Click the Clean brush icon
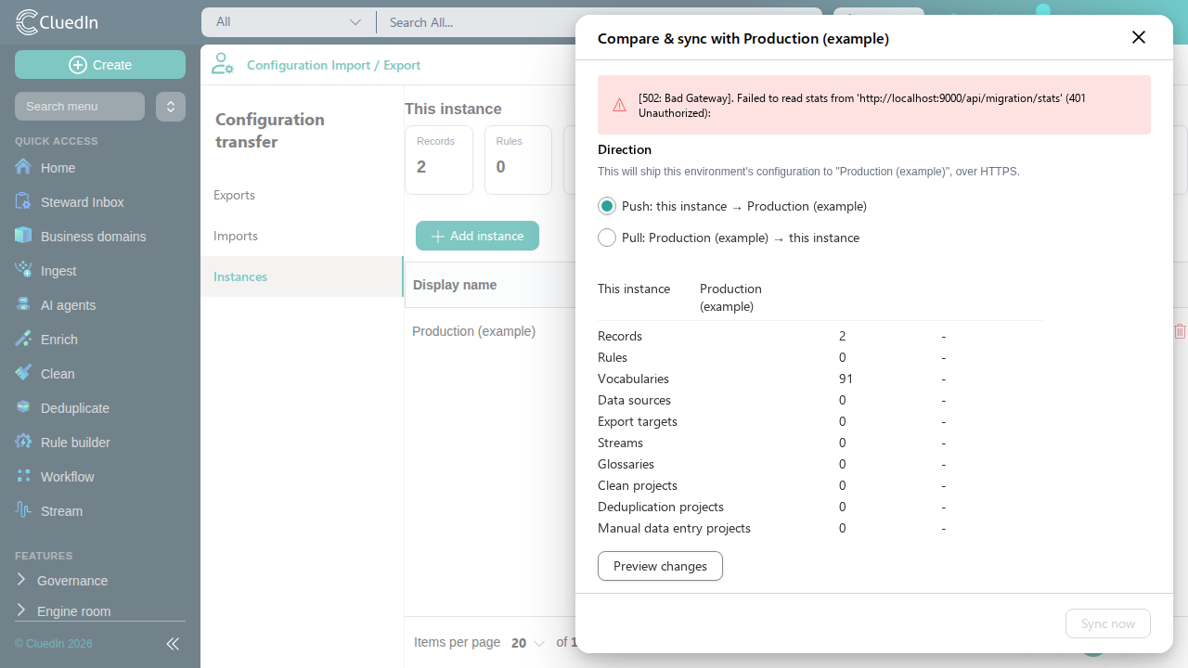 pos(23,373)
